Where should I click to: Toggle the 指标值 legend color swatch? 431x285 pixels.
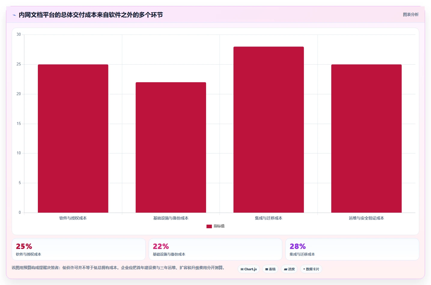[x=209, y=226]
